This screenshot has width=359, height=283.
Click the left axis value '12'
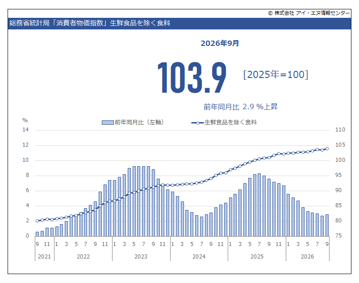[25, 145]
